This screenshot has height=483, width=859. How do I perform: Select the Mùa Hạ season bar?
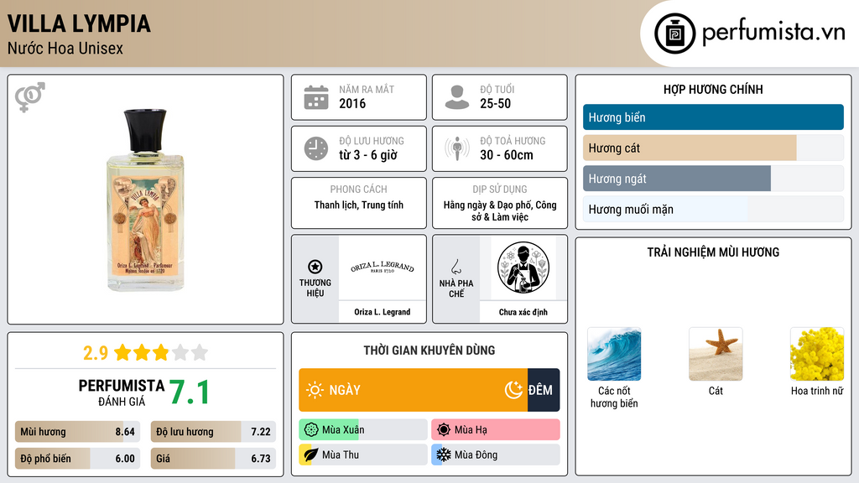(x=496, y=430)
